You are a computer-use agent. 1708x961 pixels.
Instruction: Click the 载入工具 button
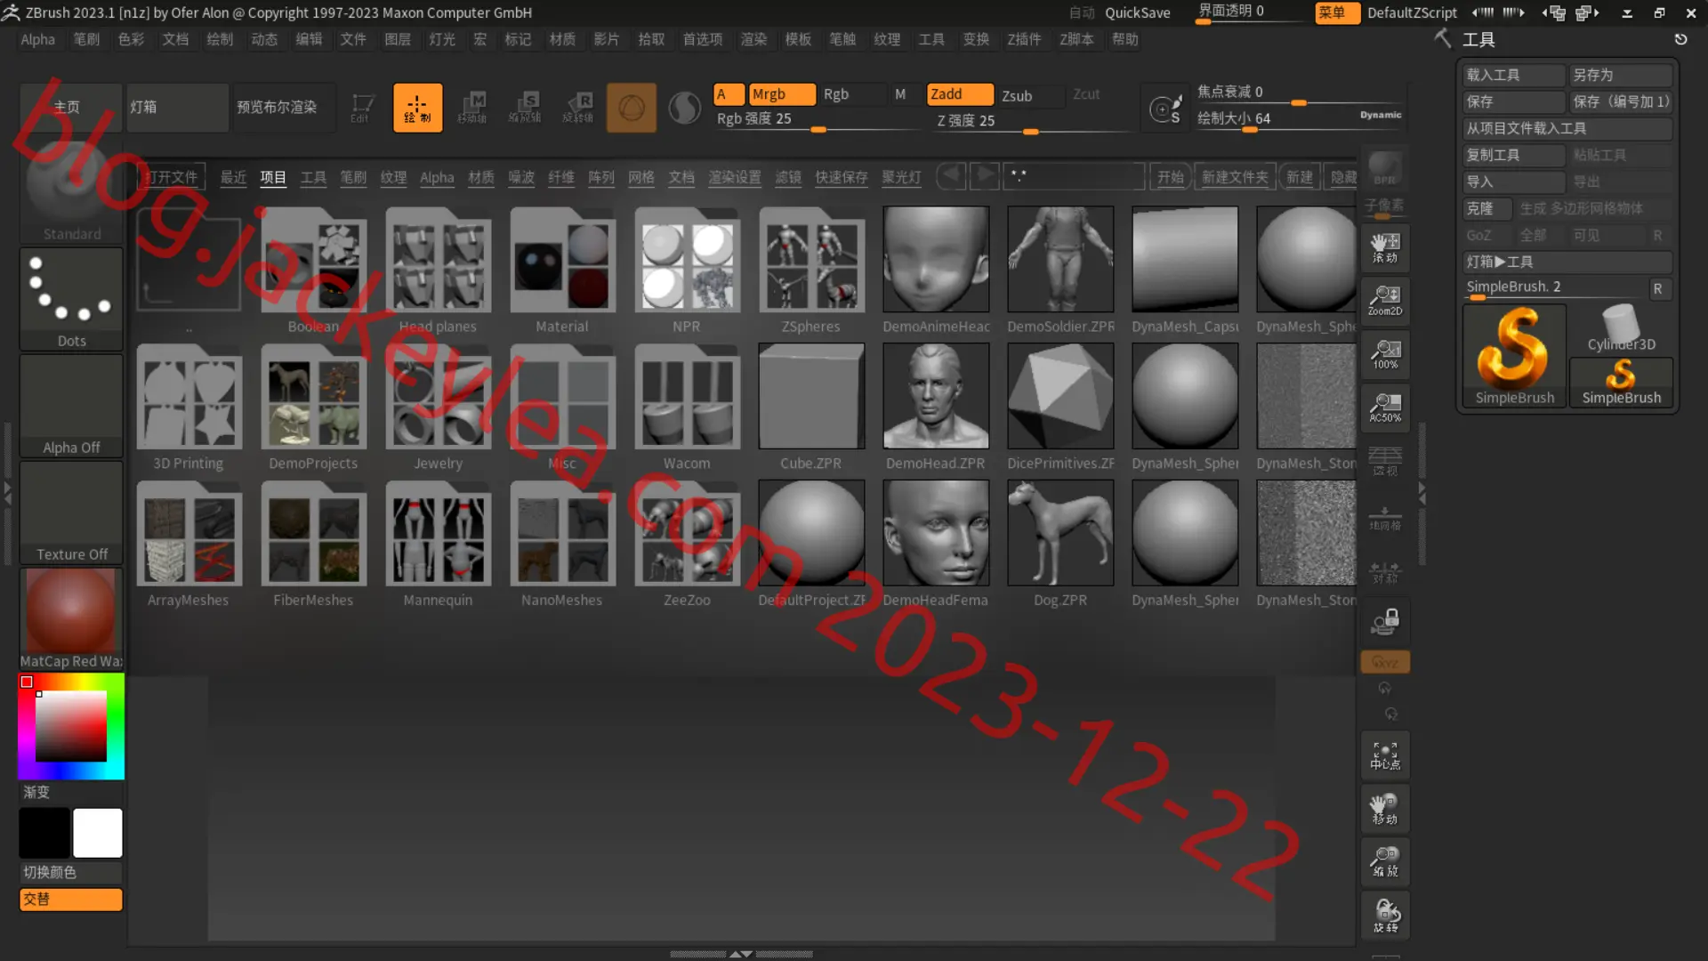[1513, 75]
